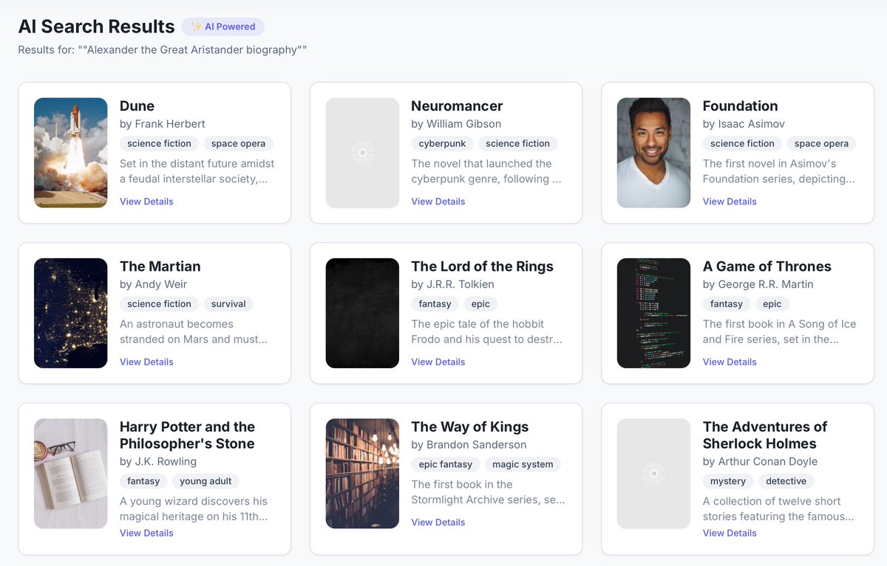887x566 pixels.
Task: Select The Way of Kings title
Action: tap(469, 427)
